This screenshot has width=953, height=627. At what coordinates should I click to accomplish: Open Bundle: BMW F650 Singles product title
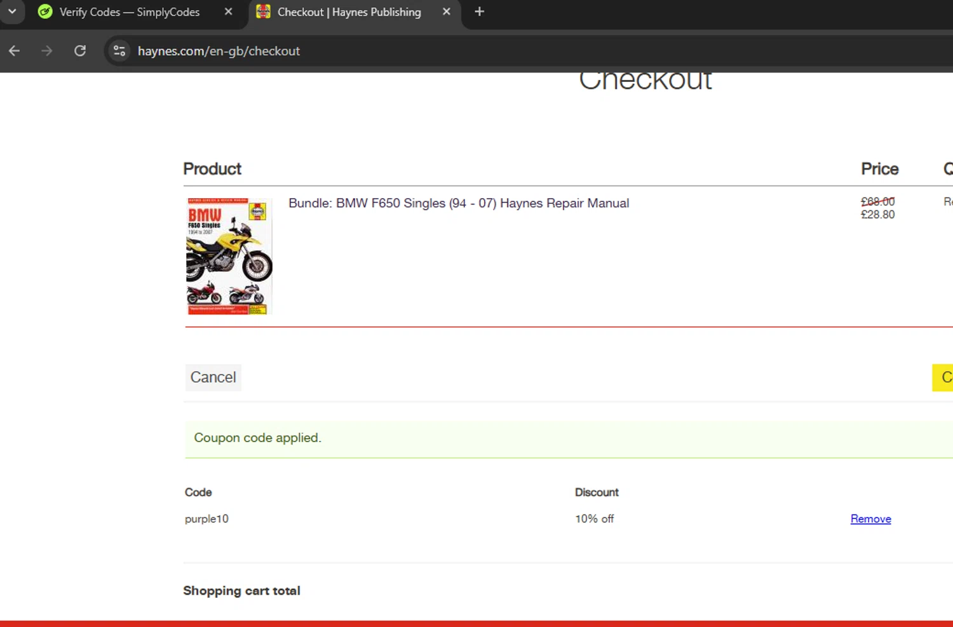(459, 203)
